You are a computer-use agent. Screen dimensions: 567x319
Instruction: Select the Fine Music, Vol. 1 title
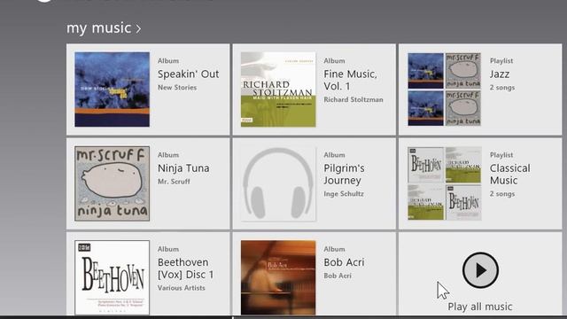tap(350, 80)
